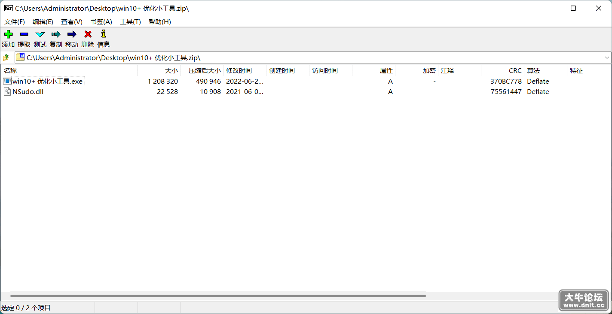Click the red X Delete (删除) icon
Viewport: 612px width, 314px height.
pos(88,34)
